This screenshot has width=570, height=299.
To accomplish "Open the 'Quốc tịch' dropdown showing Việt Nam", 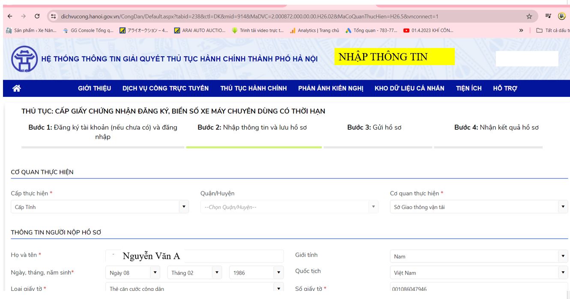I will click(479, 272).
